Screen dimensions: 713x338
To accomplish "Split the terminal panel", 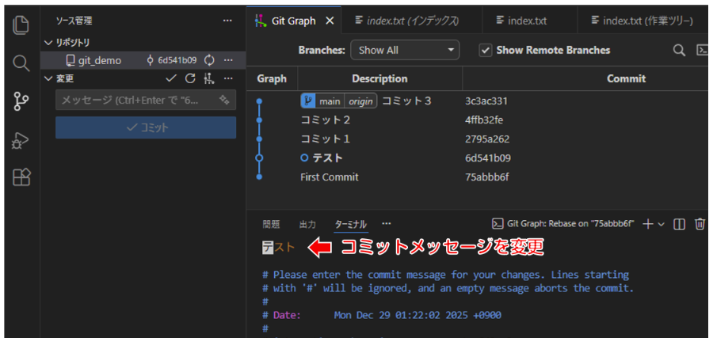I will click(679, 224).
